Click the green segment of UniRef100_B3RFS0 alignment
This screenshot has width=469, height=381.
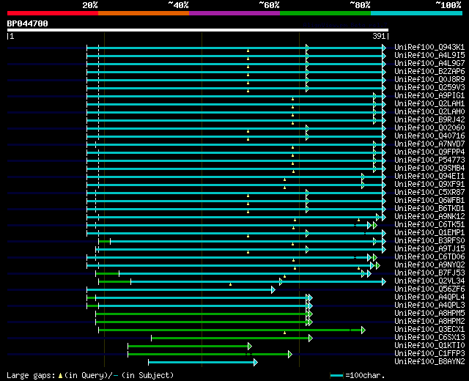(104, 241)
